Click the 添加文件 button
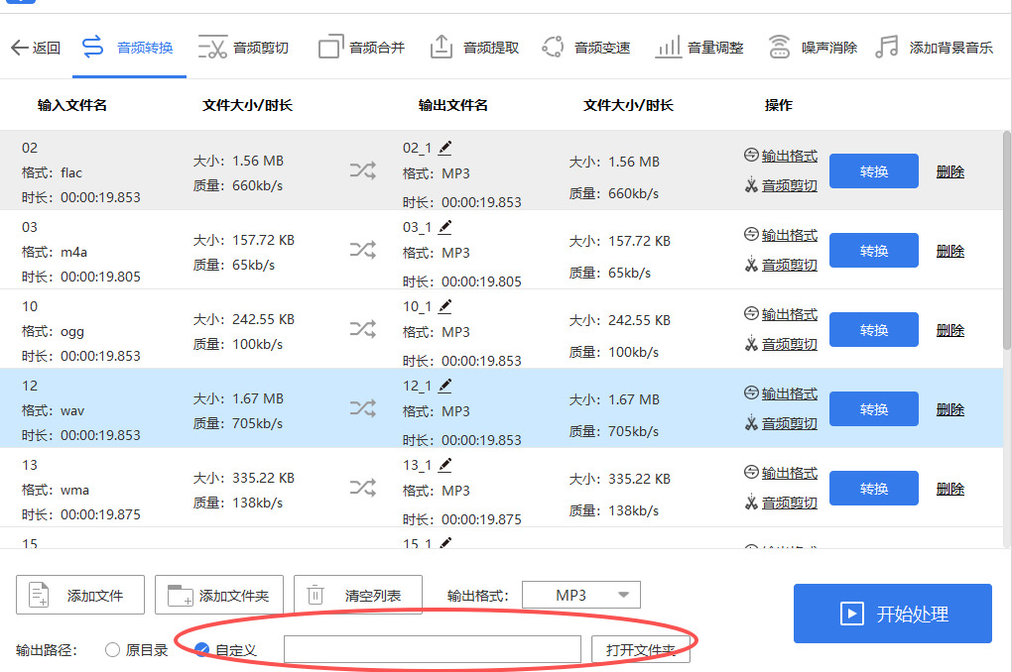This screenshot has height=672, width=1012. (x=80, y=595)
